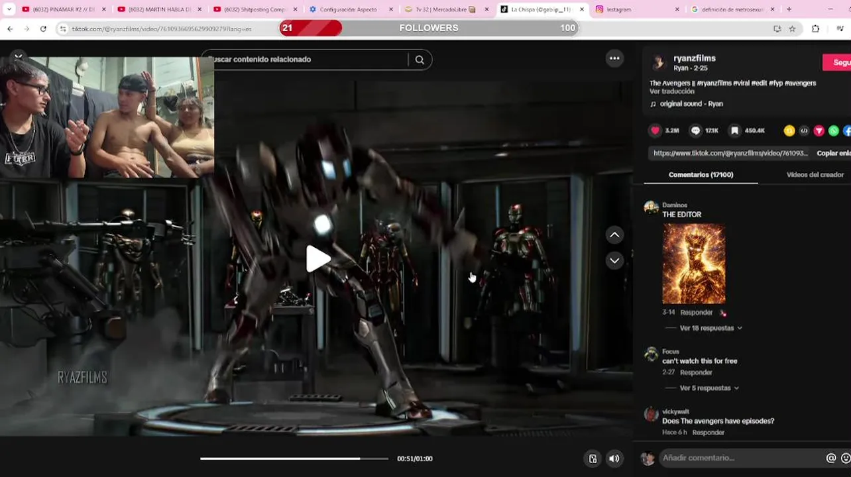Share the video to Facebook
The width and height of the screenshot is (851, 477).
coord(847,131)
